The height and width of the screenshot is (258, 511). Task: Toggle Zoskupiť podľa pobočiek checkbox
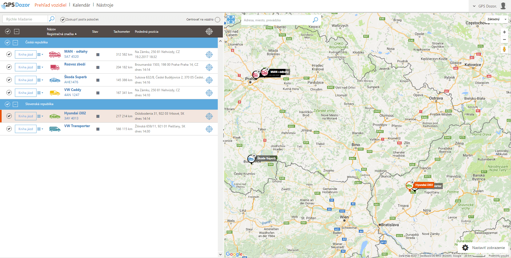tap(63, 19)
